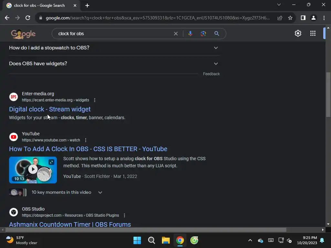This screenshot has height=248, width=331.
Task: Show hidden icons in the system tray
Action: [250, 240]
